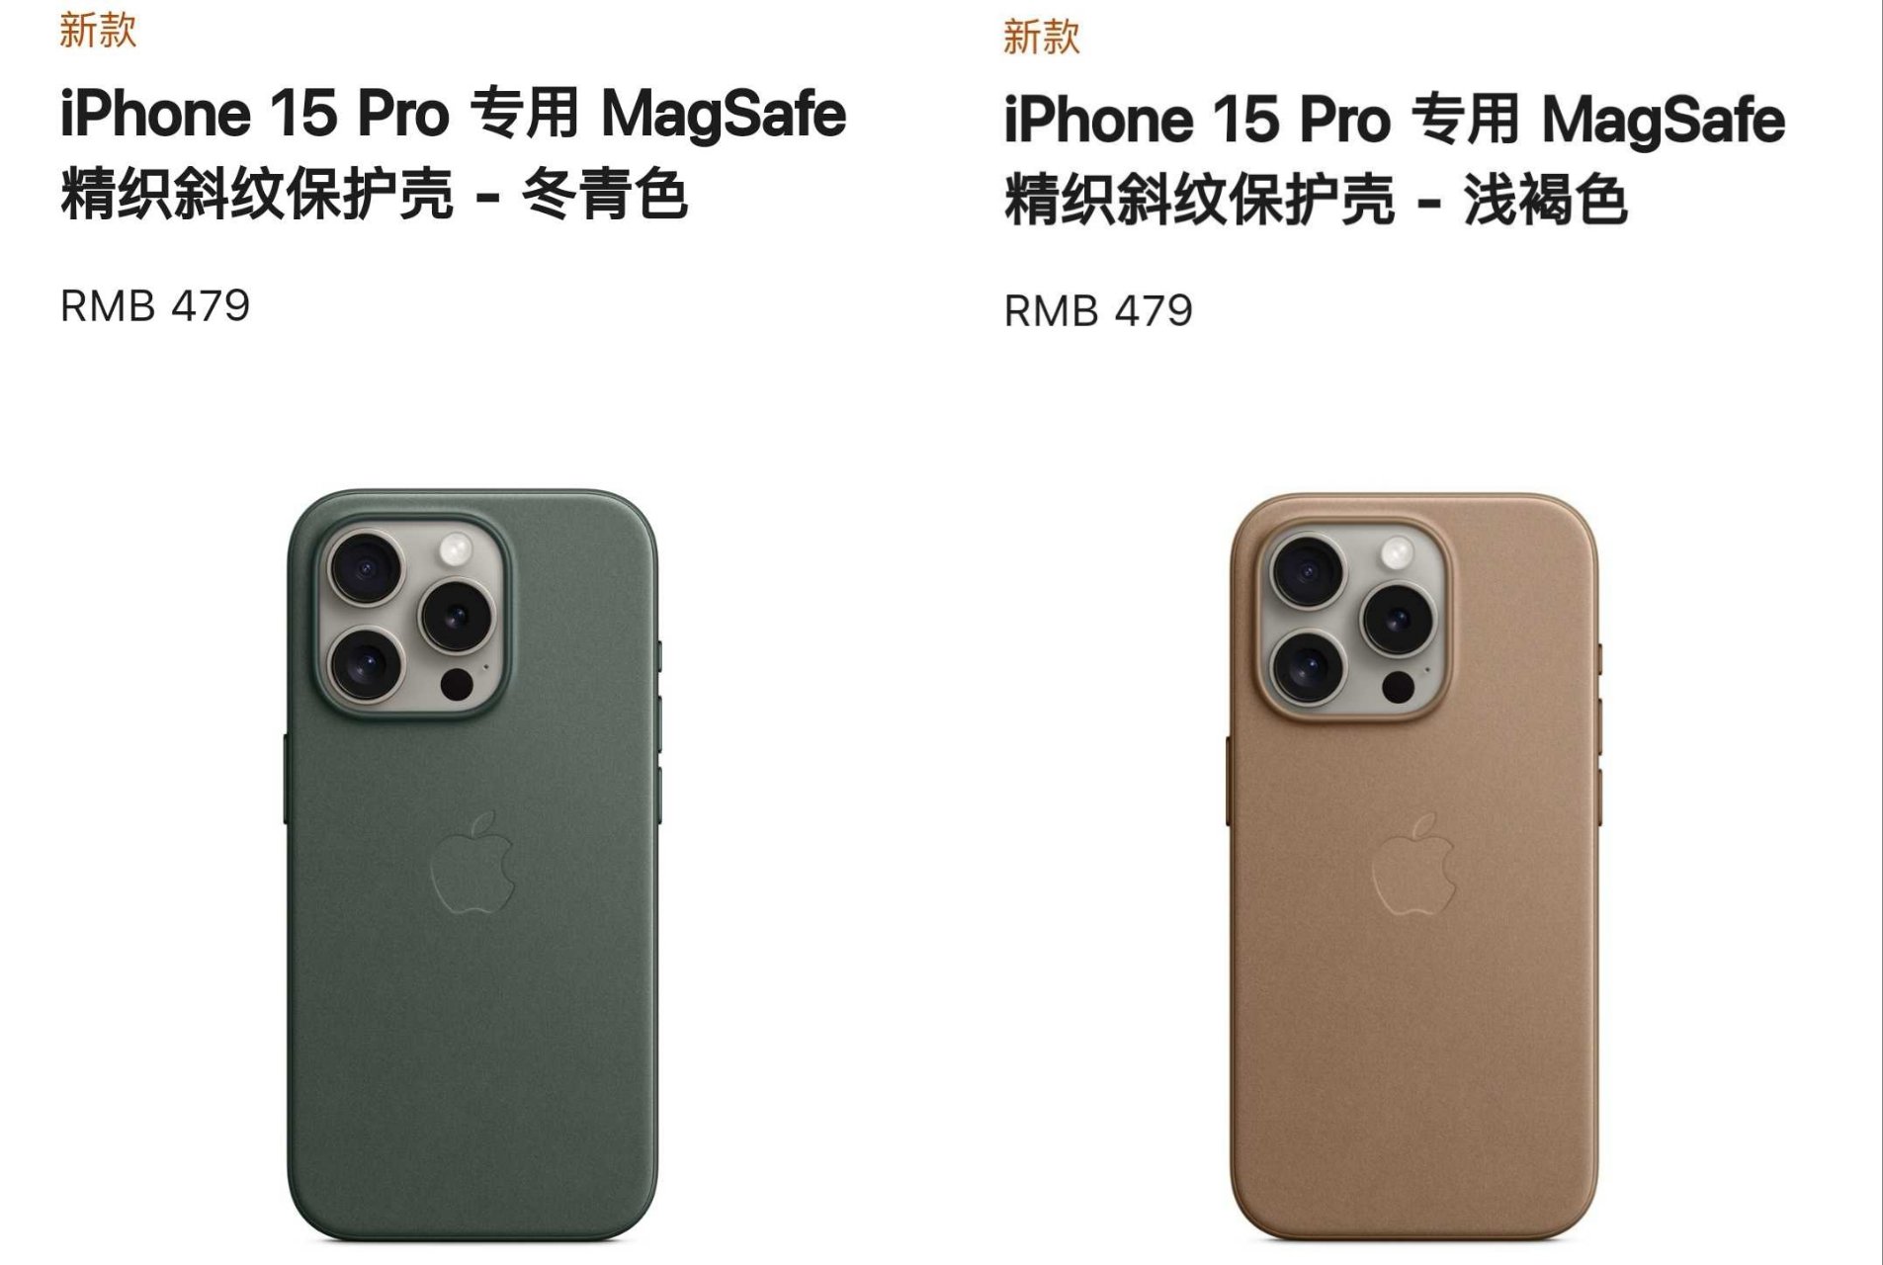1883x1265 pixels.
Task: Click the 新款 label above green case
Action: (98, 31)
